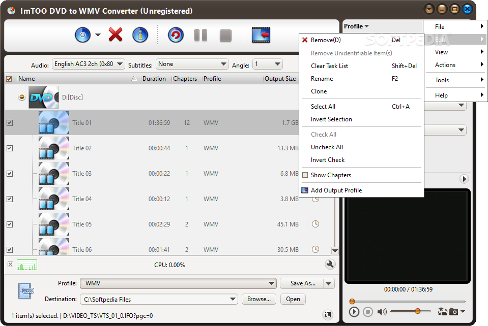This screenshot has height=326, width=488.
Task: Open the wrench settings icon near CPU
Action: [330, 264]
